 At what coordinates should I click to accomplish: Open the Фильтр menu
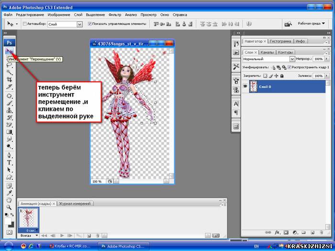tap(114, 15)
